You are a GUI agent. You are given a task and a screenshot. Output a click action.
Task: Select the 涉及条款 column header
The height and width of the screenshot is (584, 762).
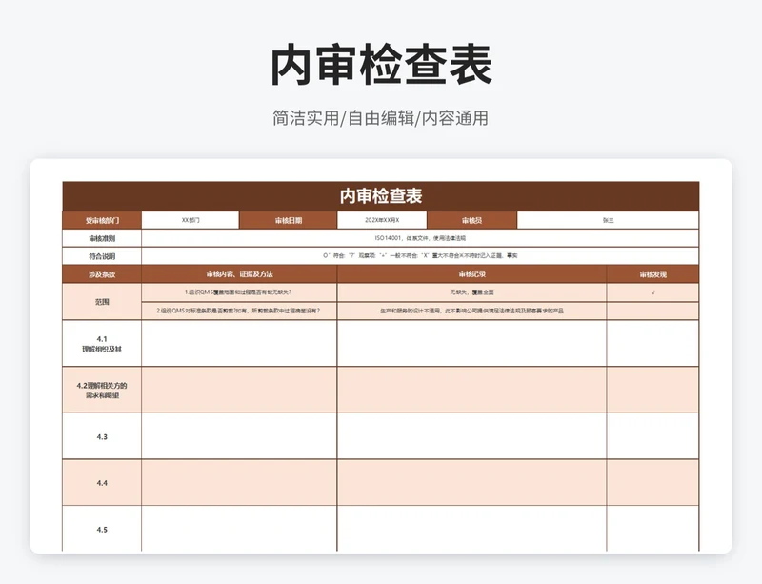pyautogui.click(x=102, y=274)
